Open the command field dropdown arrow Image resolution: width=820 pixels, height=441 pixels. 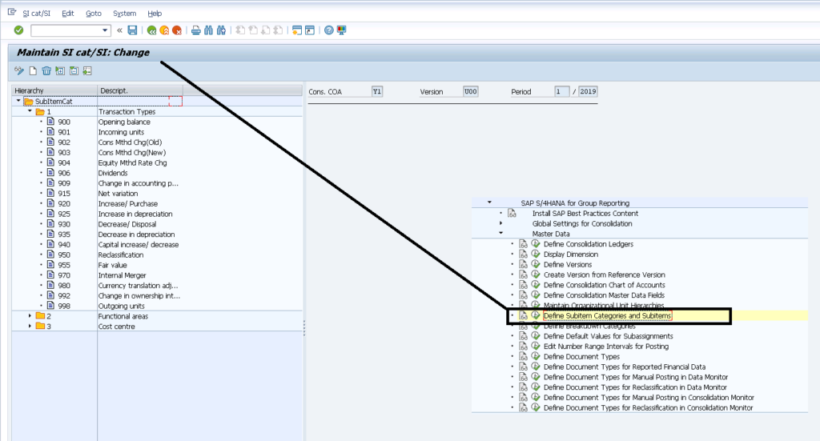pyautogui.click(x=105, y=30)
